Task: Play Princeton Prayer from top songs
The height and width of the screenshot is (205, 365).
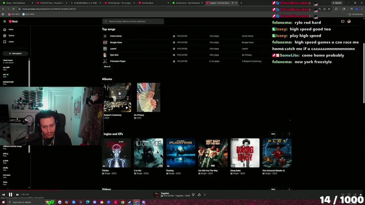Action: point(118,61)
